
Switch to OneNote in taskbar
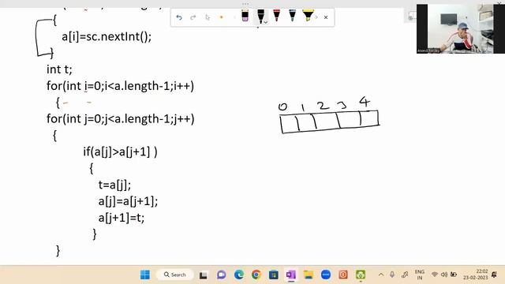[291, 275]
